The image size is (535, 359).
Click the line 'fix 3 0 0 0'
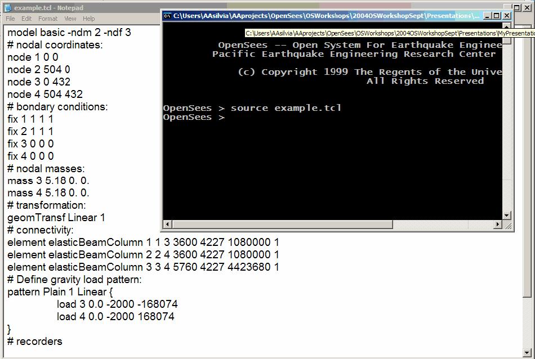coord(31,143)
